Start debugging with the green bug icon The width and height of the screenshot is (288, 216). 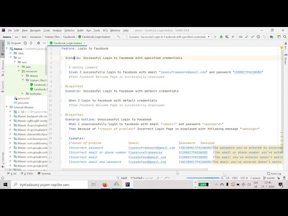(x=221, y=37)
